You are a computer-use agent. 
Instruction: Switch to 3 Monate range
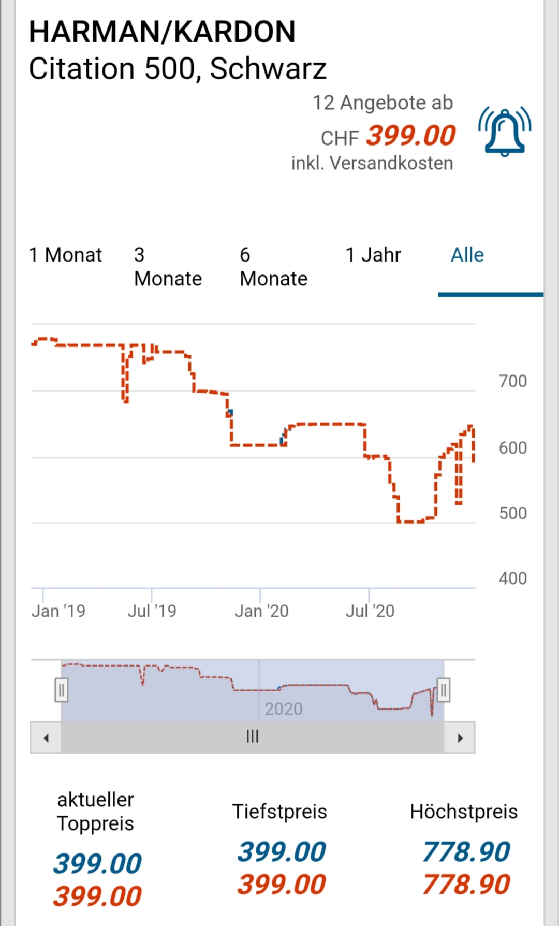click(168, 267)
